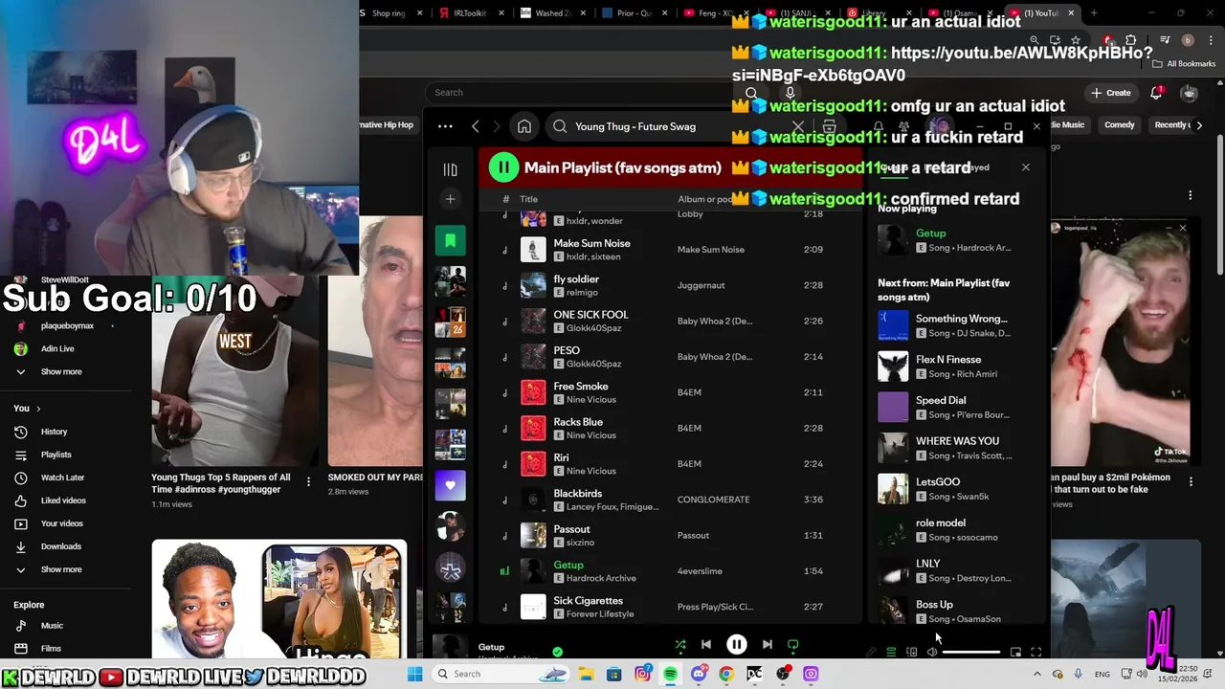The image size is (1225, 689).
Task: Toggle the lyrics microphone icon in Spotify player
Action: pyautogui.click(x=871, y=653)
